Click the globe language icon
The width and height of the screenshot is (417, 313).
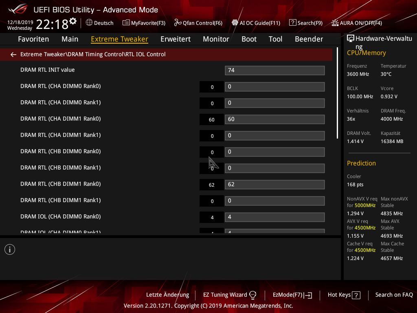(x=89, y=23)
